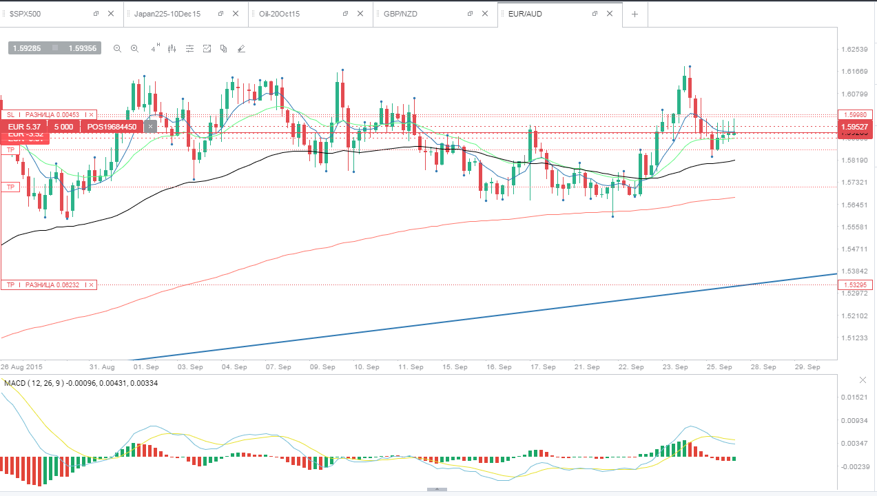The width and height of the screenshot is (877, 496).
Task: Open chart settings sliders icon
Action: (189, 48)
